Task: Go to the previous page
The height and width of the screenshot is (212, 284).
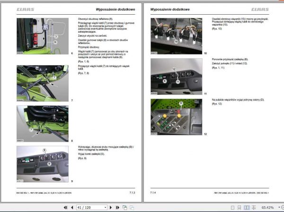Action: point(71,207)
